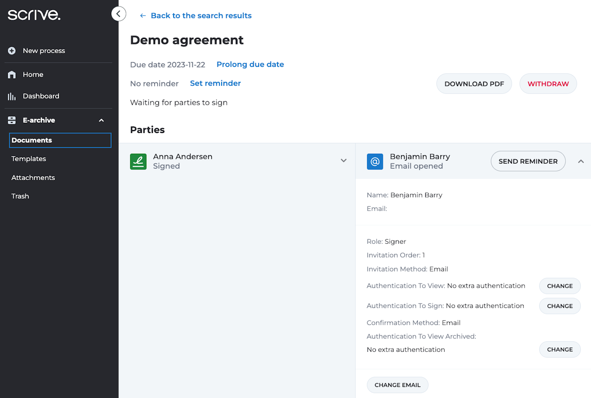Image resolution: width=591 pixels, height=398 pixels.
Task: Download the agreement PDF
Action: tap(474, 84)
